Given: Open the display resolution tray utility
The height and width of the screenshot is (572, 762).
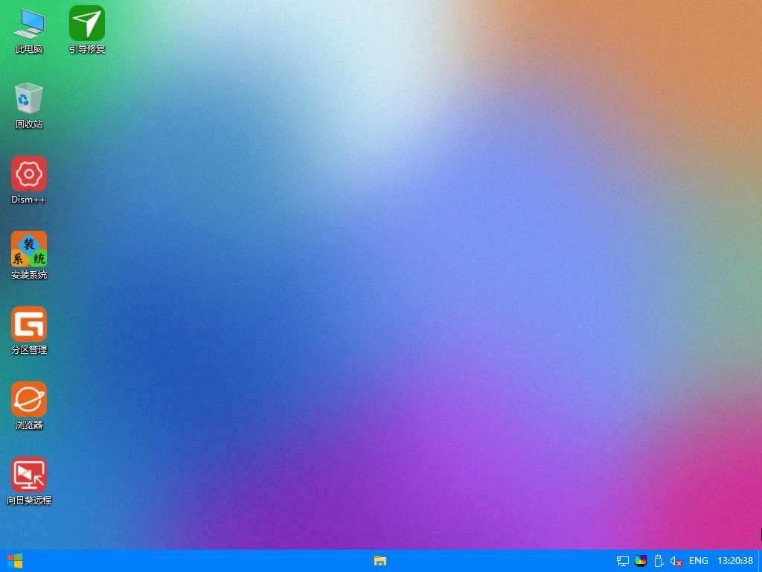Looking at the screenshot, I should tap(640, 561).
